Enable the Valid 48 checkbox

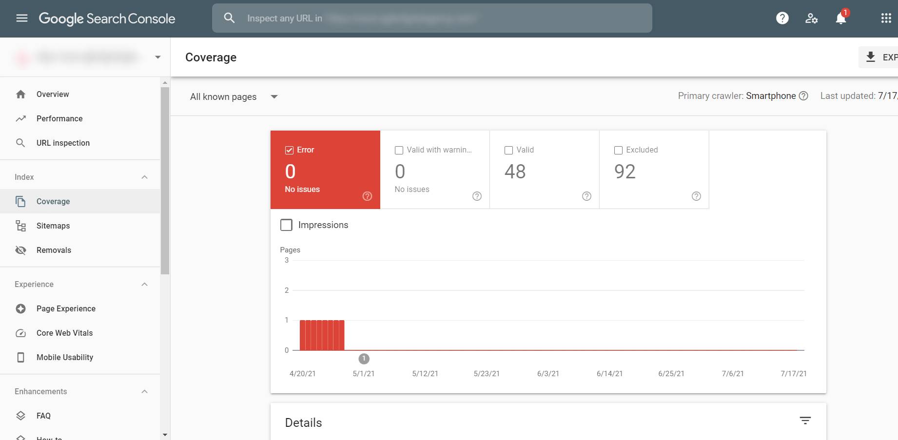pos(508,150)
